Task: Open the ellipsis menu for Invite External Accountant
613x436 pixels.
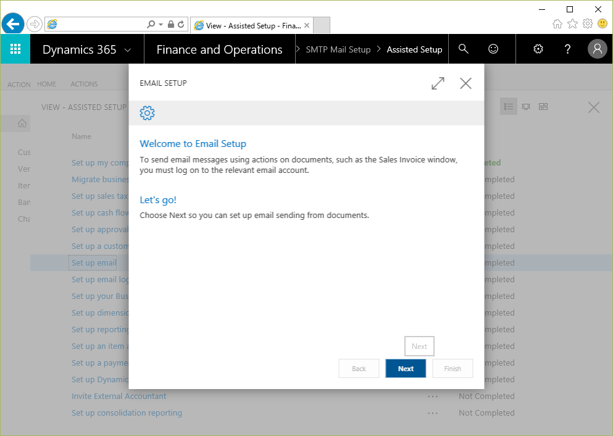Action: coord(432,396)
